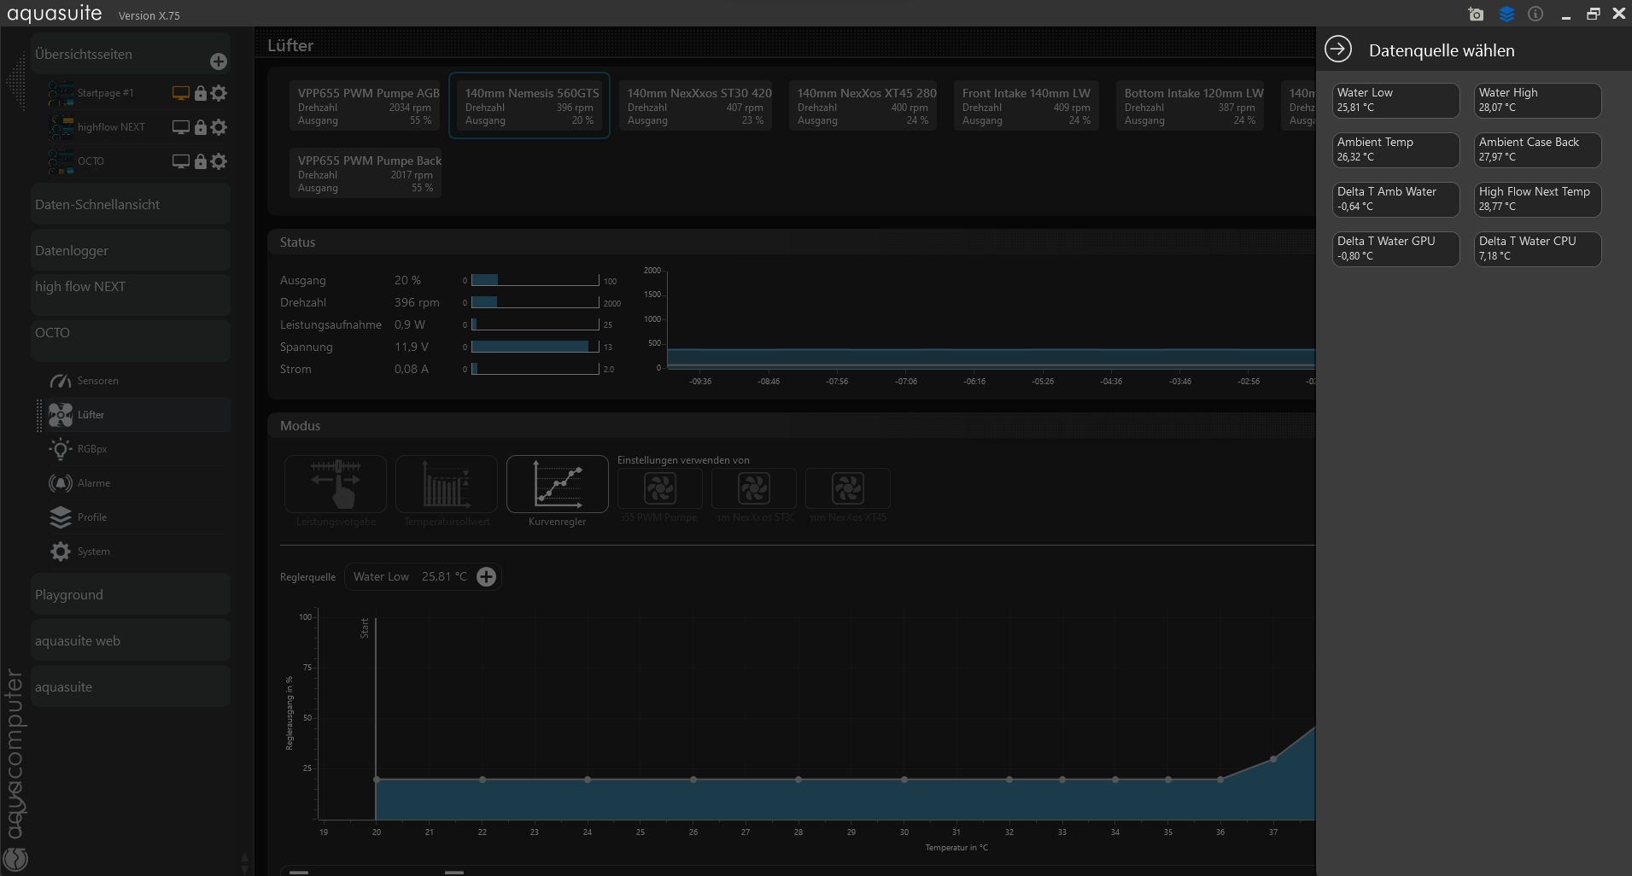
Task: Click the highflow NEXT desktop monitor icon
Action: point(180,127)
